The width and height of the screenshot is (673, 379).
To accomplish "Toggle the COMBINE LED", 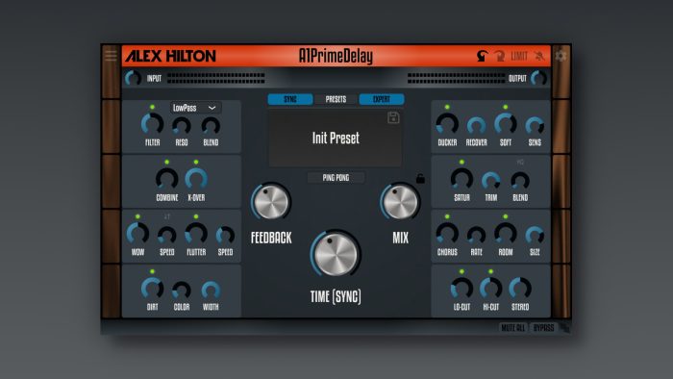I will pyautogui.click(x=167, y=162).
